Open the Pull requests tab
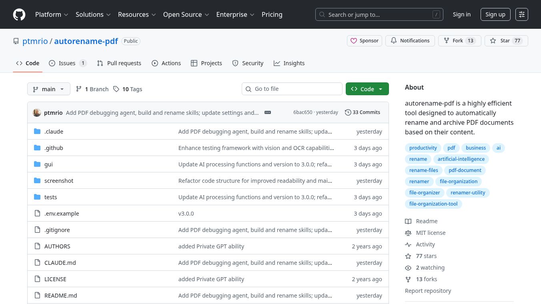 coord(119,63)
